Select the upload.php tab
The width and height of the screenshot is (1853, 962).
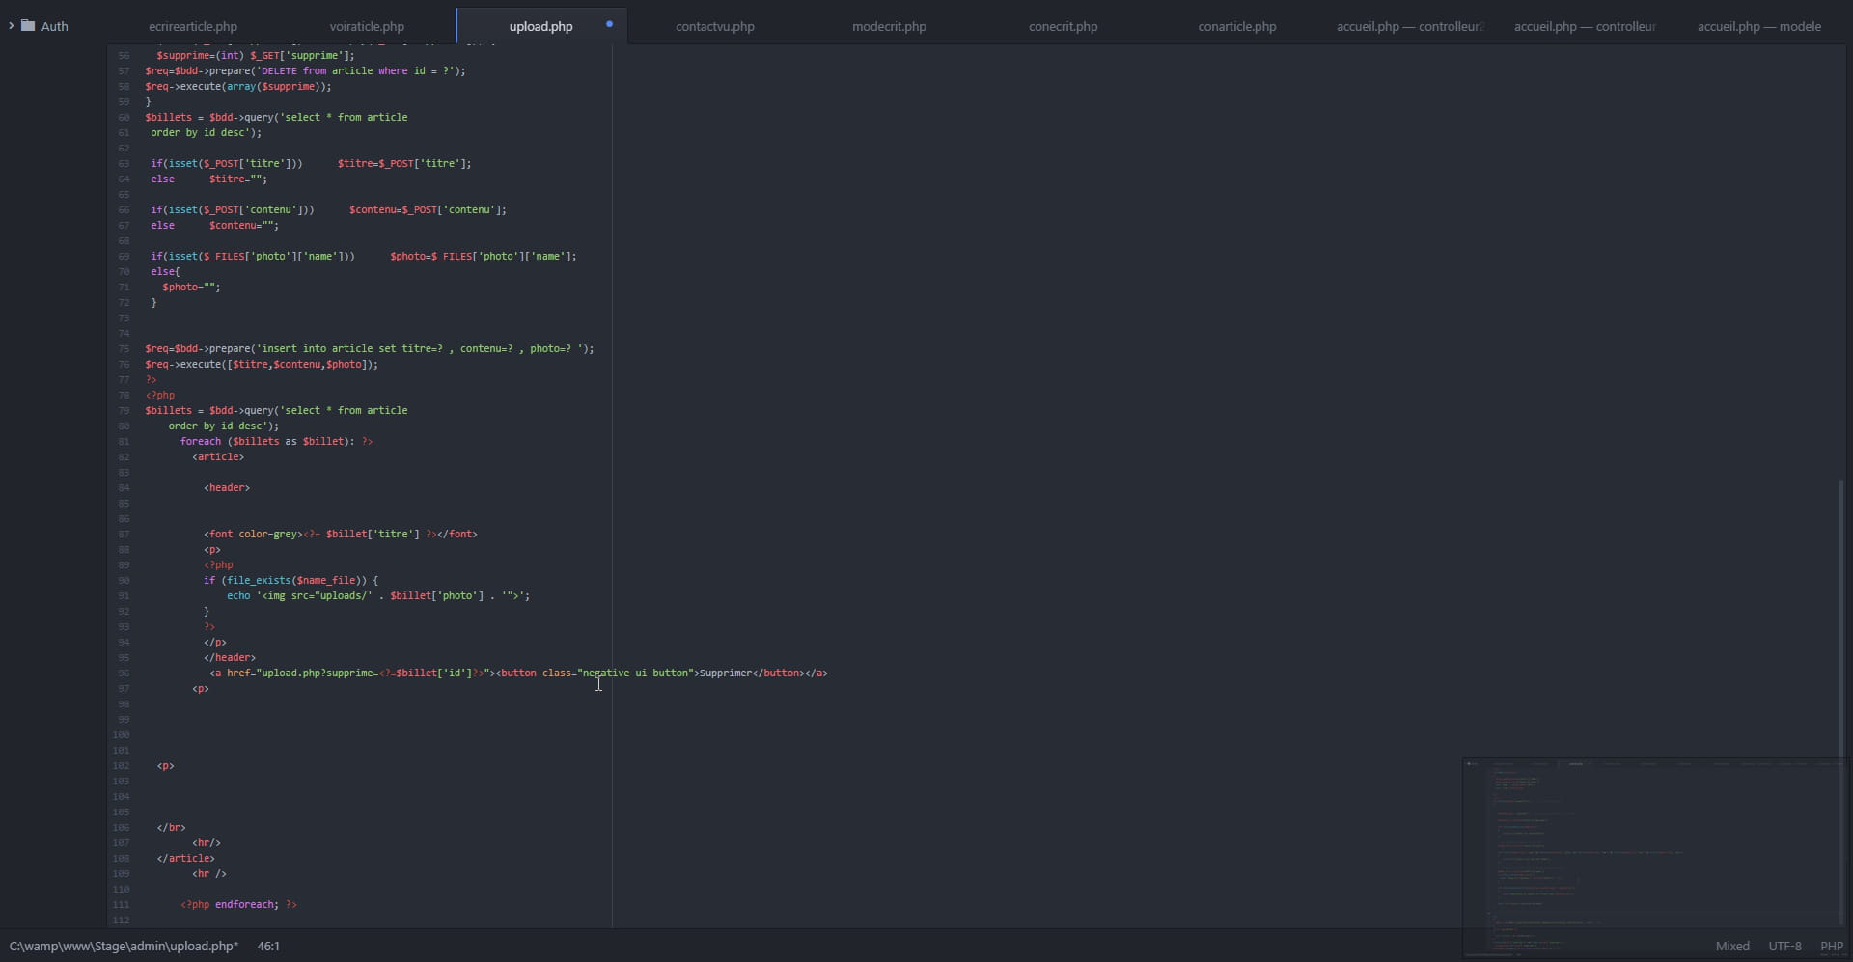tap(541, 26)
